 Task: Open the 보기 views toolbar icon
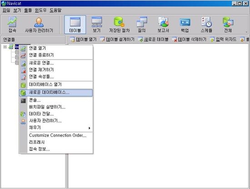[97, 25]
